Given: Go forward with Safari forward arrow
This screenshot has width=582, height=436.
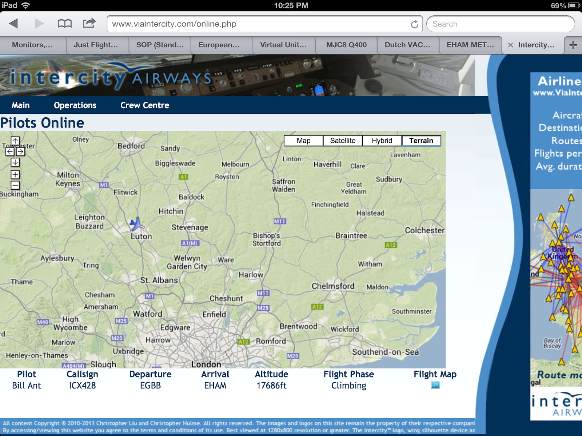Looking at the screenshot, I should pos(39,24).
